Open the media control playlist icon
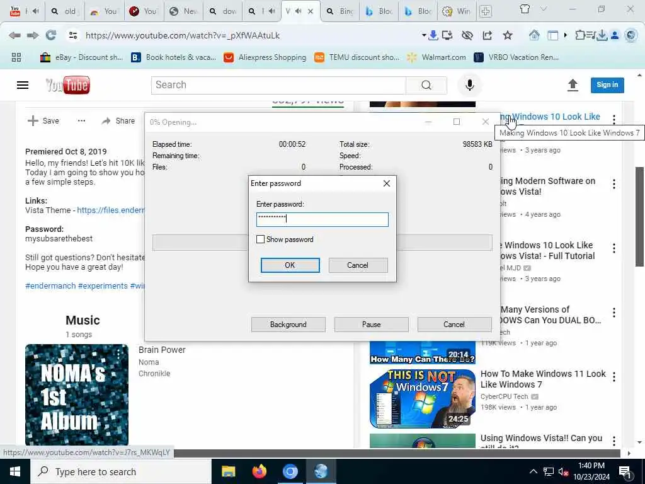This screenshot has width=645, height=484. tap(591, 35)
